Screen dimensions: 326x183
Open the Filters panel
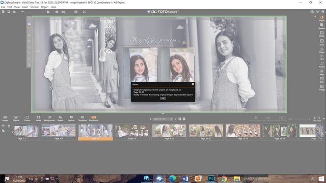coord(321,50)
